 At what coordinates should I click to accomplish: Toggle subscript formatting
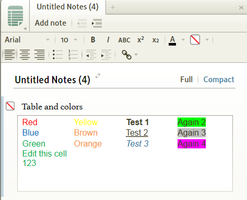coord(156,40)
